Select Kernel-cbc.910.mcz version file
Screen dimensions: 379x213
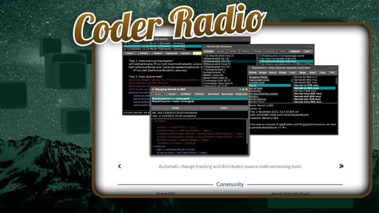[307, 99]
